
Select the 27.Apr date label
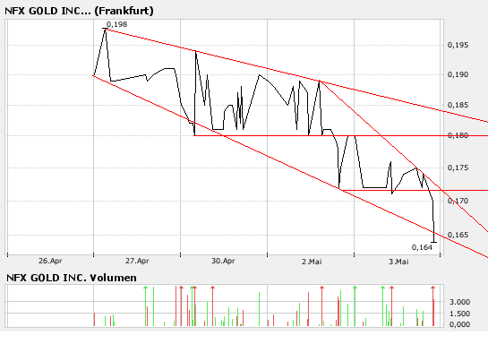point(137,261)
